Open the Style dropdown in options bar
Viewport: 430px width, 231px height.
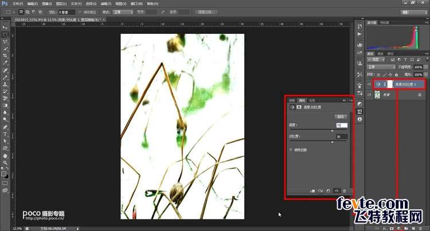pos(123,12)
